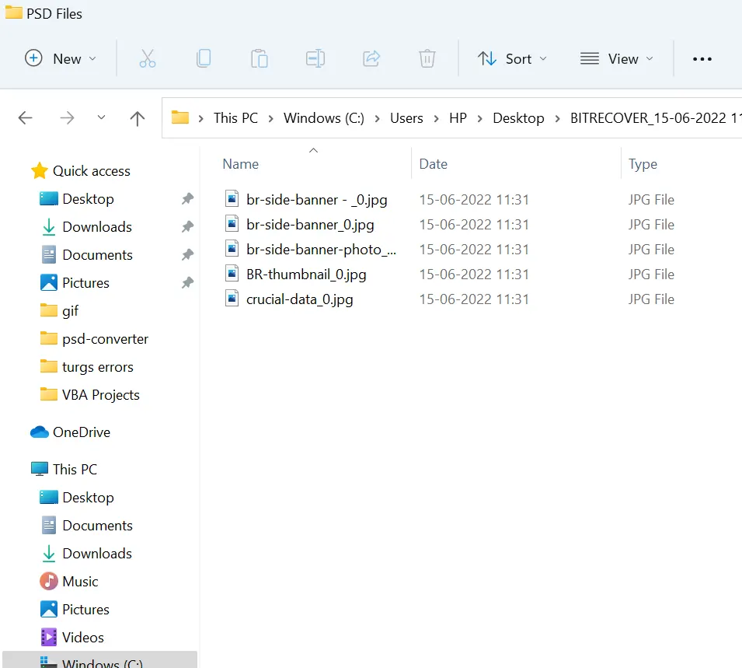Open recent locations chevron dropdown
This screenshot has width=742, height=668.
pos(101,118)
